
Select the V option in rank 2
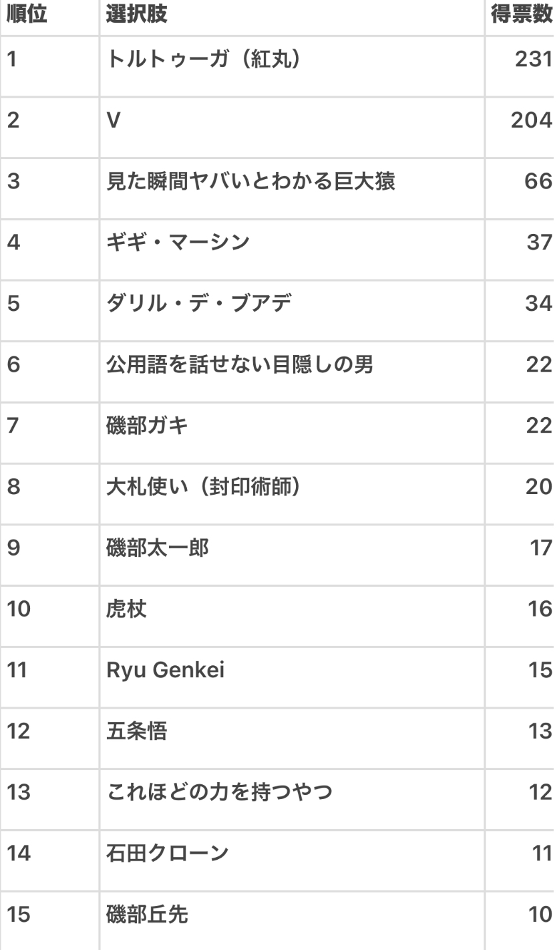click(x=113, y=120)
